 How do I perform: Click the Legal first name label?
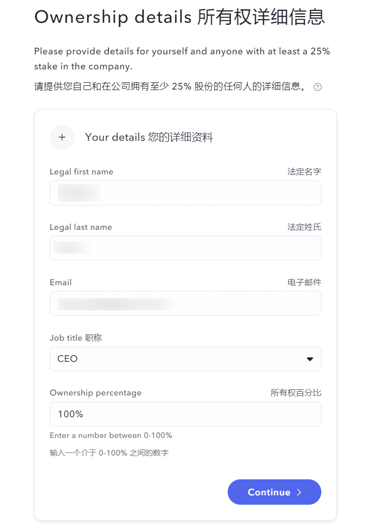(x=81, y=172)
